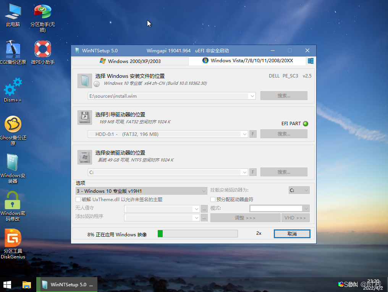Click the Windows logo icon beside the tabs
The height and width of the screenshot is (292, 388).
pyautogui.click(x=310, y=61)
